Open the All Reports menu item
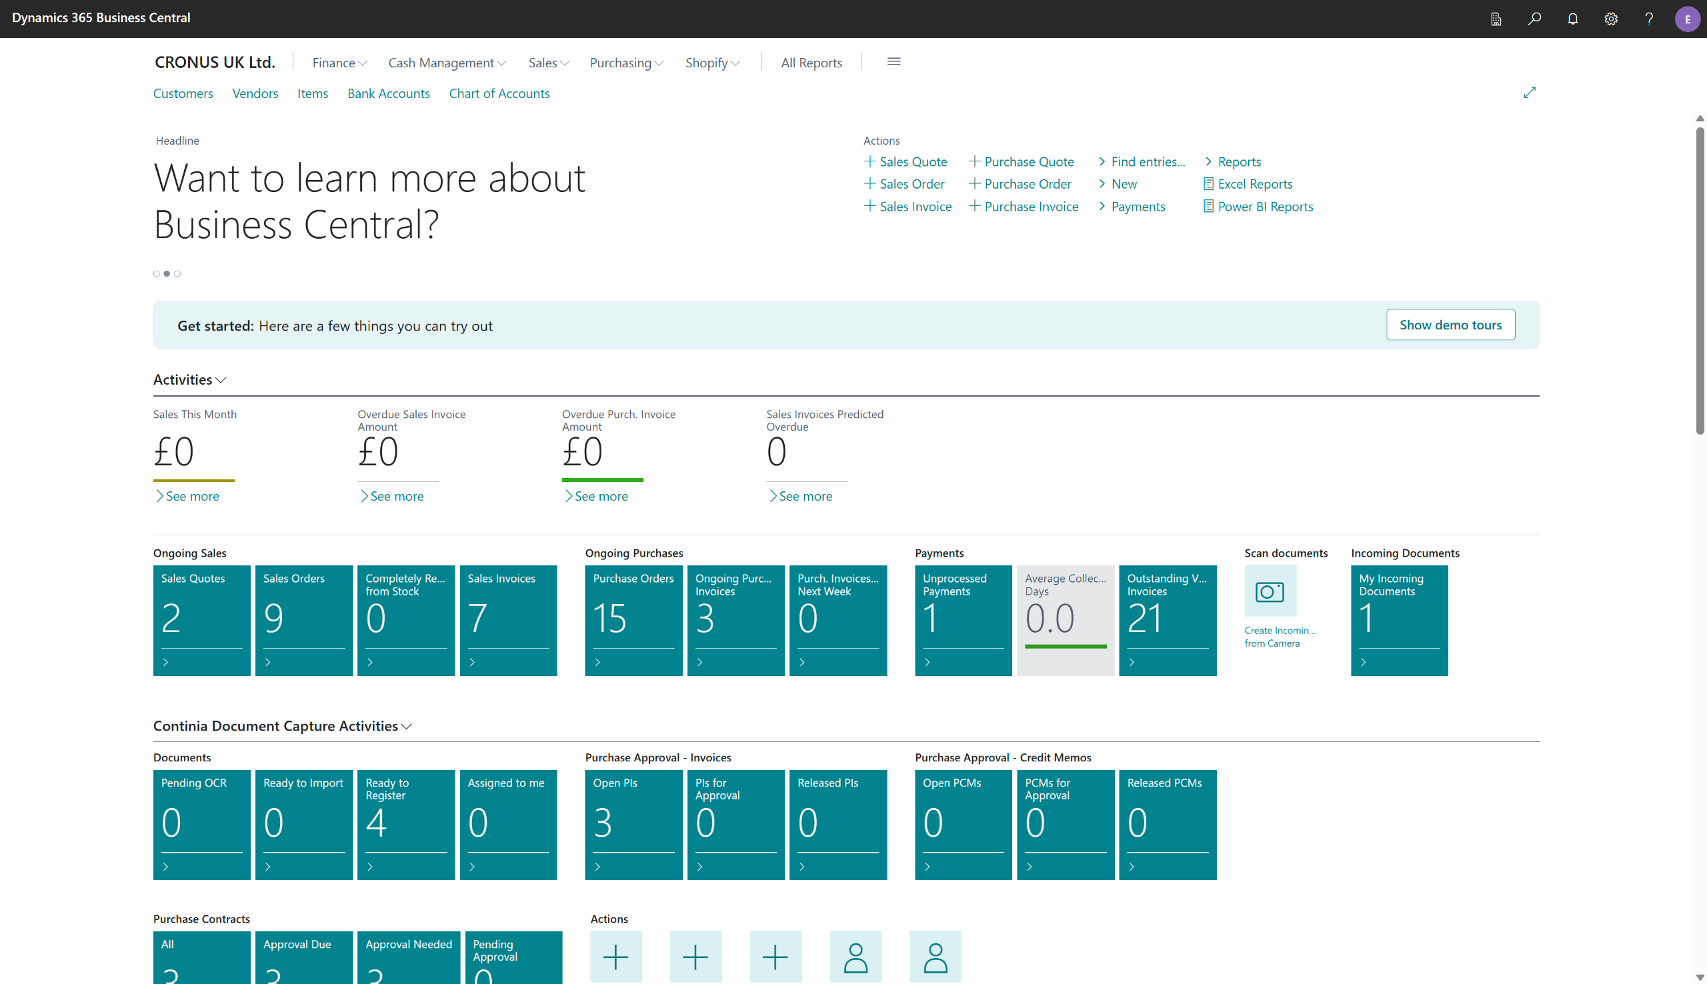The width and height of the screenshot is (1707, 984). pos(811,63)
